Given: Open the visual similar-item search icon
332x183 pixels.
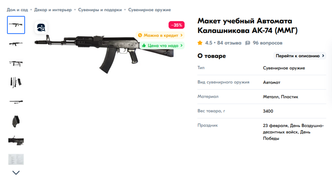Looking at the screenshot, I should 41,28.
